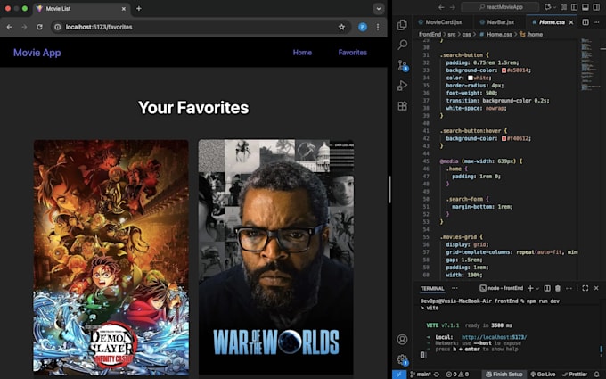Toggle the primary side bar
Screen dimensions: 606x379
click(574, 7)
